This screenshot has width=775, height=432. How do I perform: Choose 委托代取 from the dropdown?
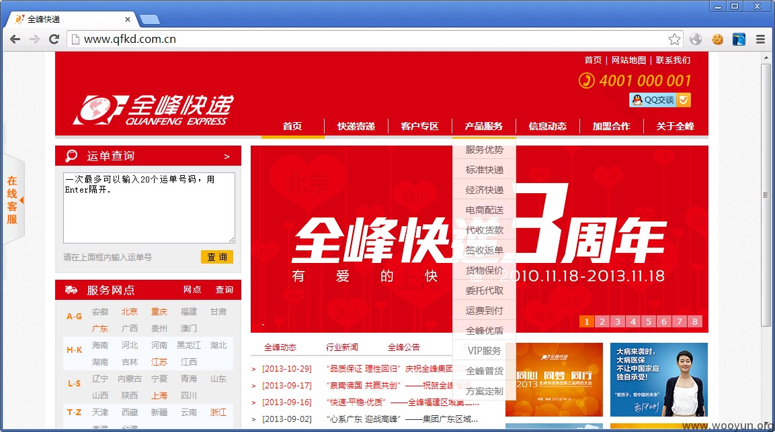pos(485,290)
